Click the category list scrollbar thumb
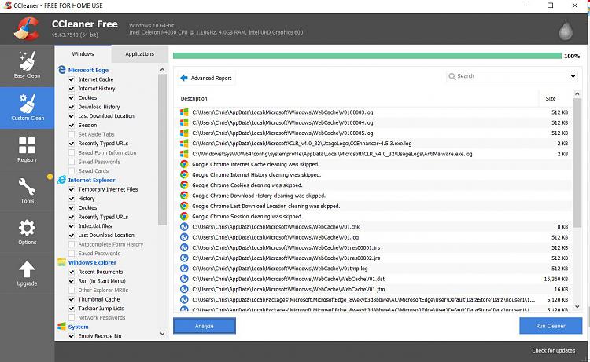 point(162,149)
